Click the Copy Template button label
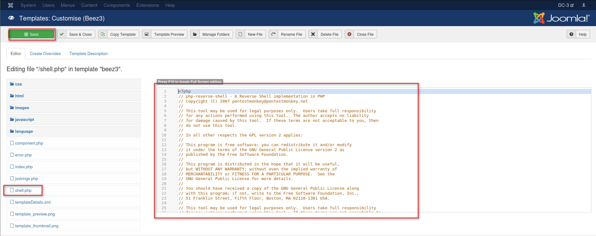Viewport: 596px width, 236px height. [x=123, y=35]
